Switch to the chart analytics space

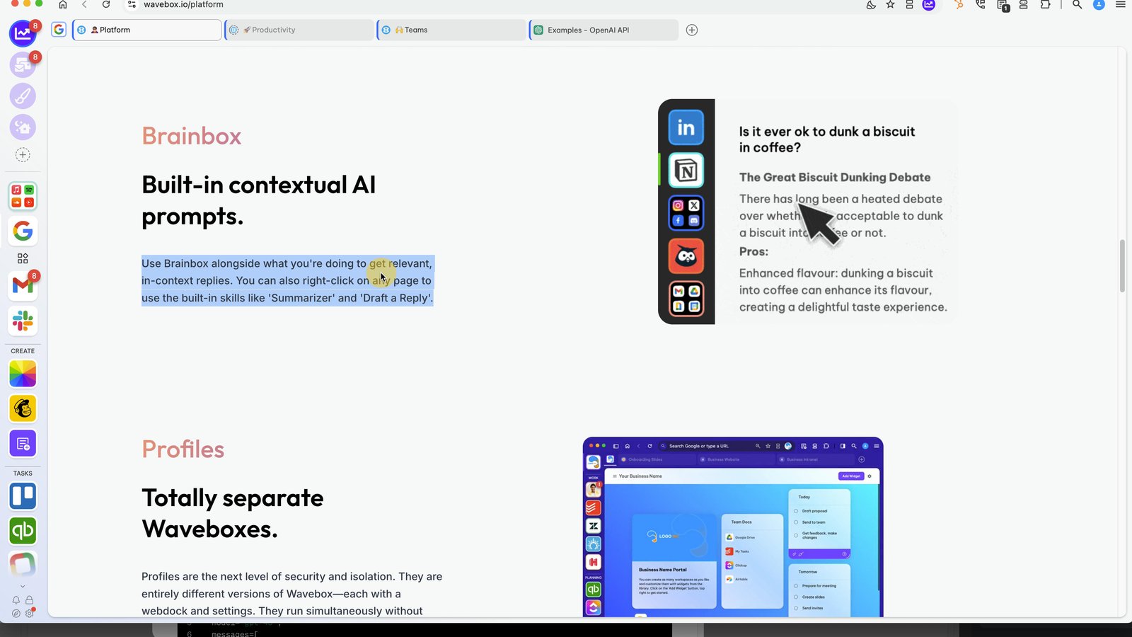(23, 33)
